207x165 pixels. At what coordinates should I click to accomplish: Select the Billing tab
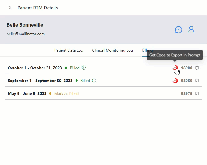point(147,50)
